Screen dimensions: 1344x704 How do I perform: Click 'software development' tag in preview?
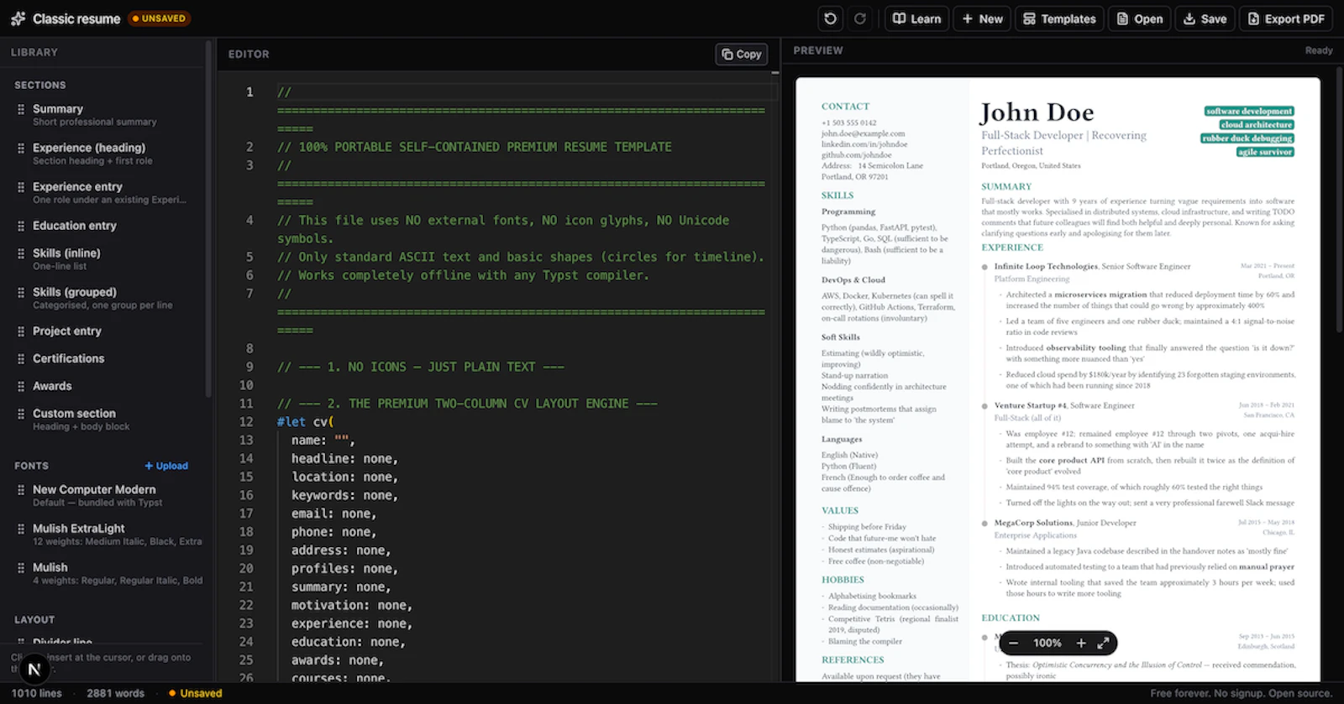[x=1249, y=111]
